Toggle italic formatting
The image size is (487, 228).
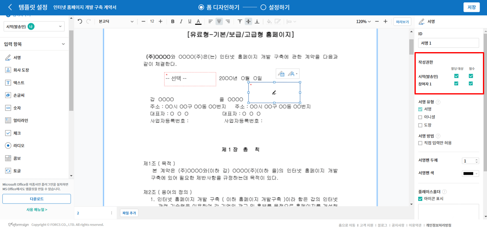coord(181,22)
